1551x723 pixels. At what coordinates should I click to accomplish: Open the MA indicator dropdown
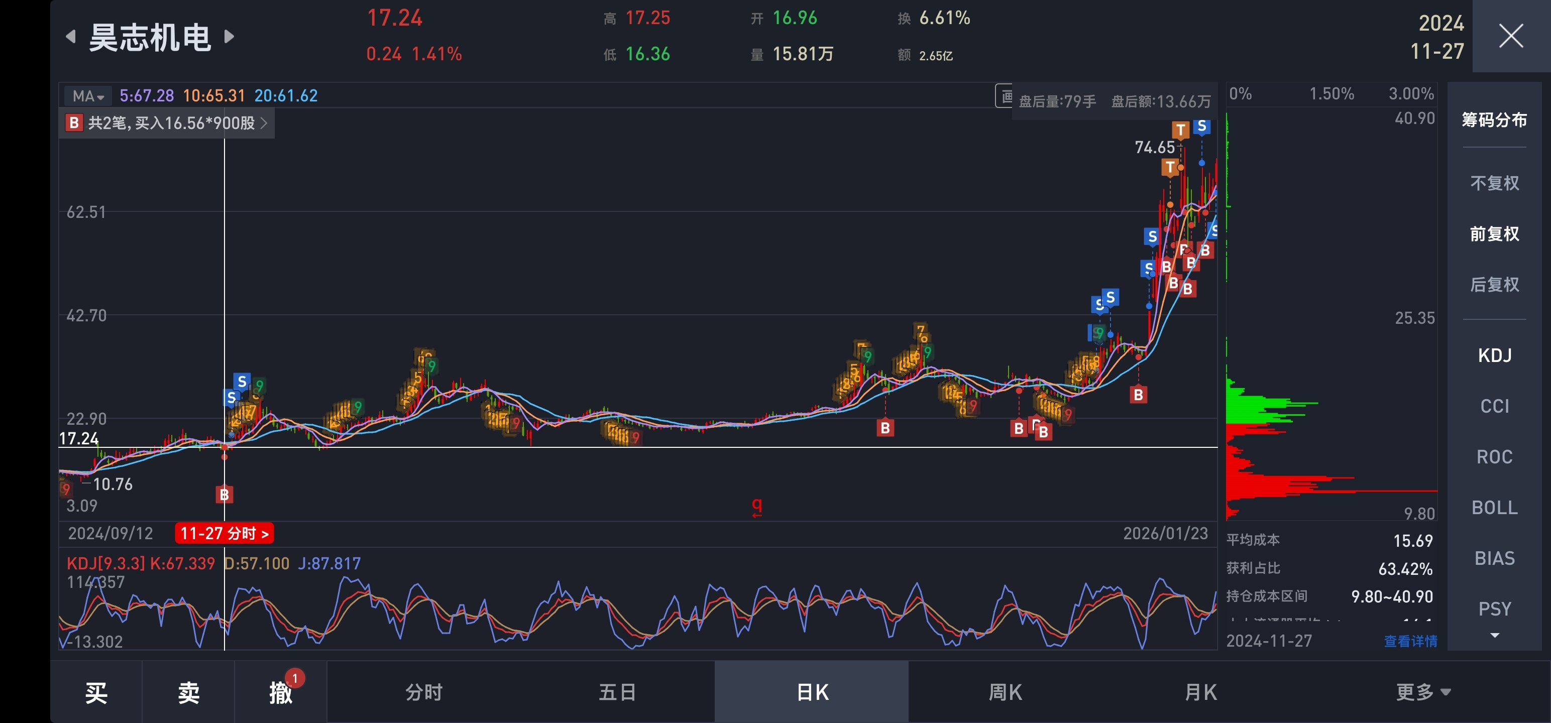pos(88,96)
